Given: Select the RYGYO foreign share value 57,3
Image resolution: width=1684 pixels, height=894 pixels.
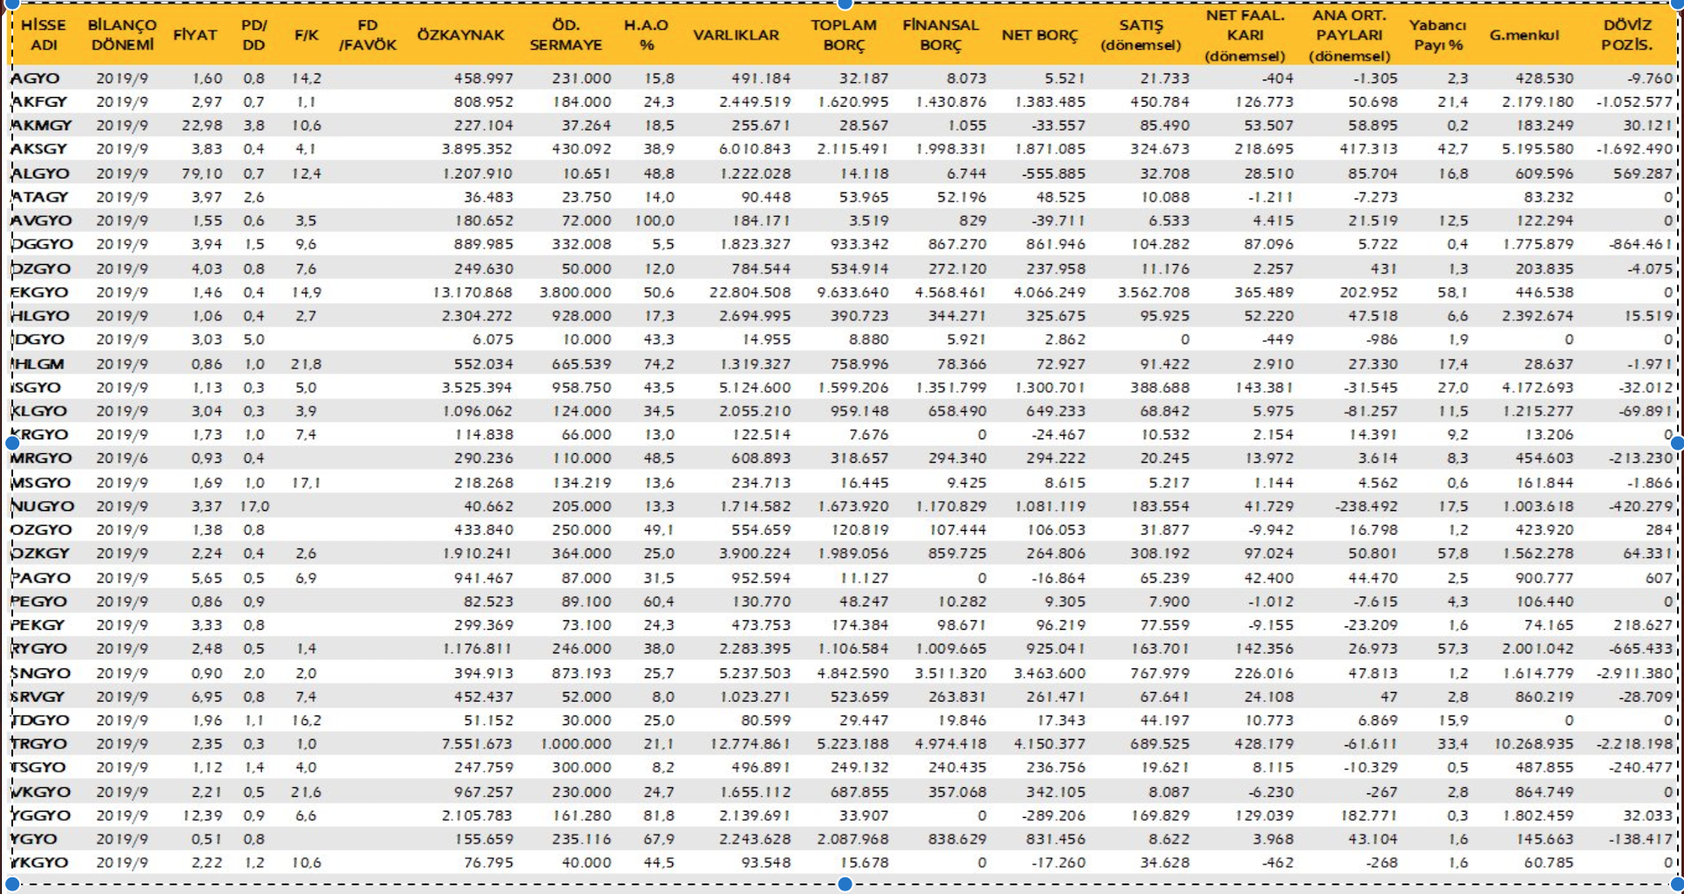Looking at the screenshot, I should [1453, 649].
